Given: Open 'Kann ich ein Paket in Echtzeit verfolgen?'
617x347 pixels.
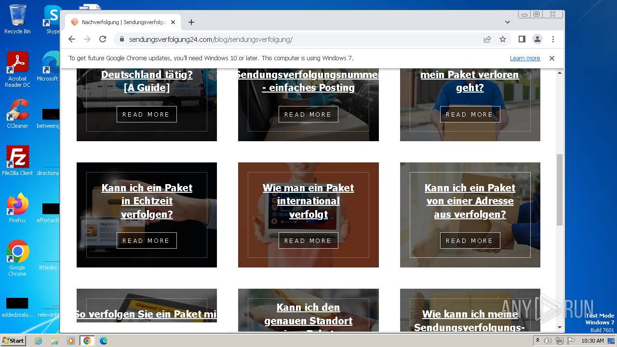Looking at the screenshot, I should 147,201.
